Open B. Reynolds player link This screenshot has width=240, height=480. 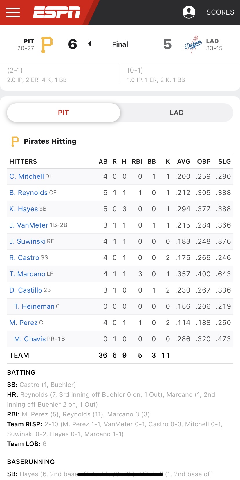(x=28, y=193)
